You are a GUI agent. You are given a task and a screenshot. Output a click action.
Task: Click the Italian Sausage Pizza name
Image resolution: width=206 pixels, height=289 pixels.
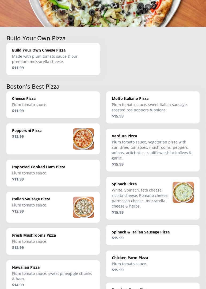click(x=31, y=199)
